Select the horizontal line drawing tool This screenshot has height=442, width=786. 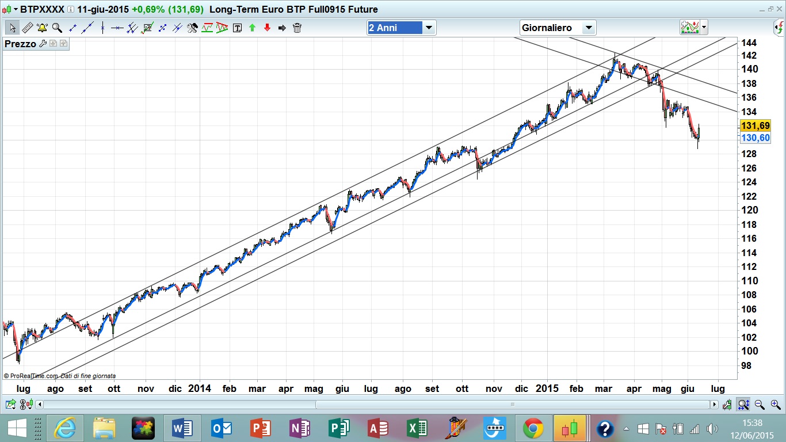coord(117,28)
